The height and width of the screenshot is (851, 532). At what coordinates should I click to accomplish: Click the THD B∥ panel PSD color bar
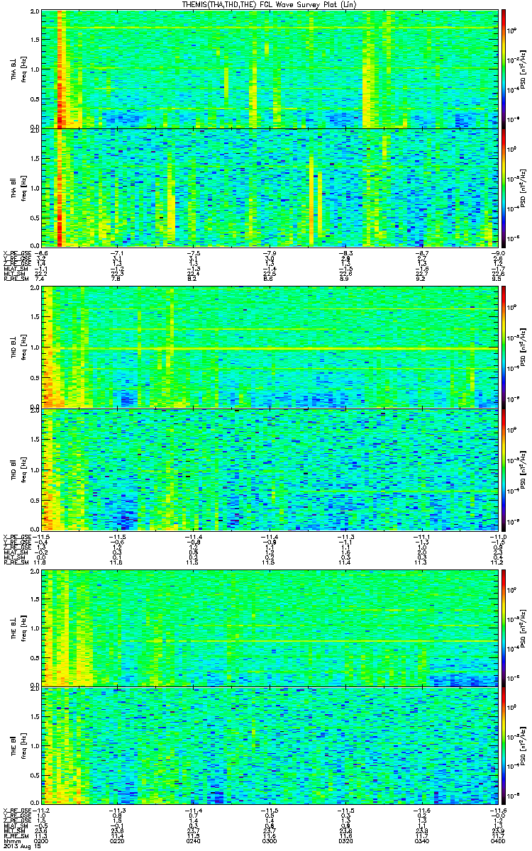click(x=503, y=469)
